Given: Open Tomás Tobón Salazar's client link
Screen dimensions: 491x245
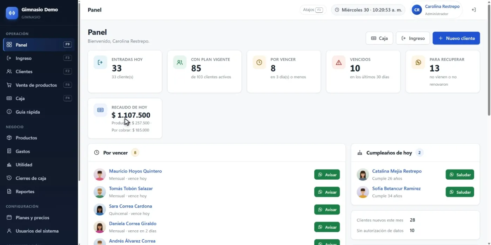Looking at the screenshot, I should click(x=131, y=188).
